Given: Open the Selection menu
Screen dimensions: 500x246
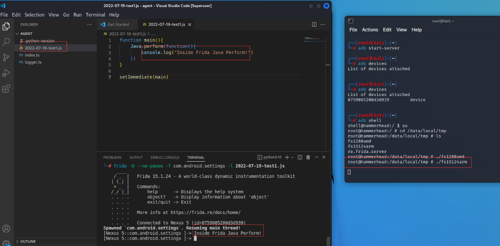Looking at the screenshot, I should 35,15.
